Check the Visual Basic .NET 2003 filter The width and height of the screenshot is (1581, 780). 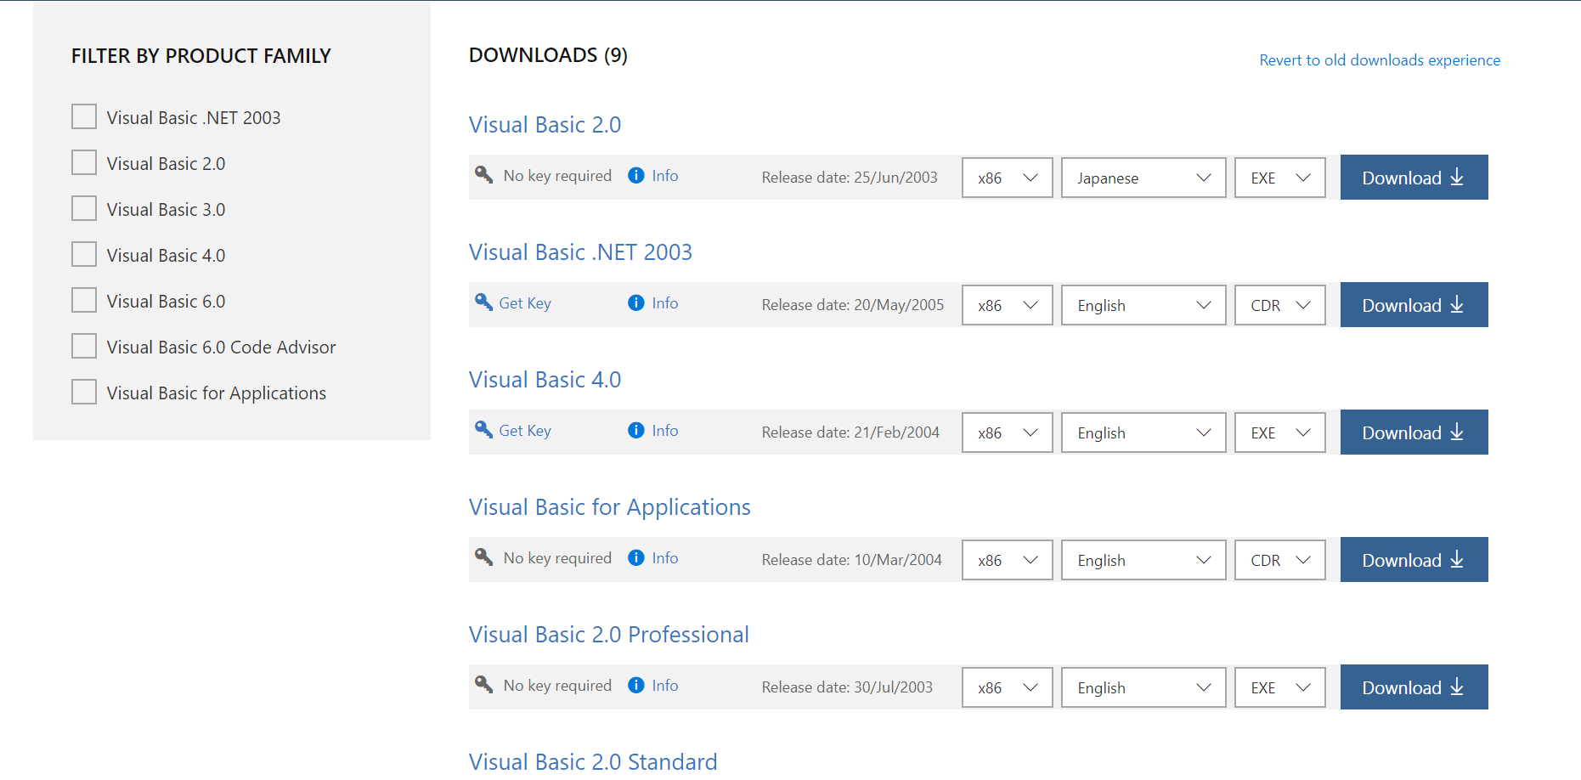[x=84, y=116]
